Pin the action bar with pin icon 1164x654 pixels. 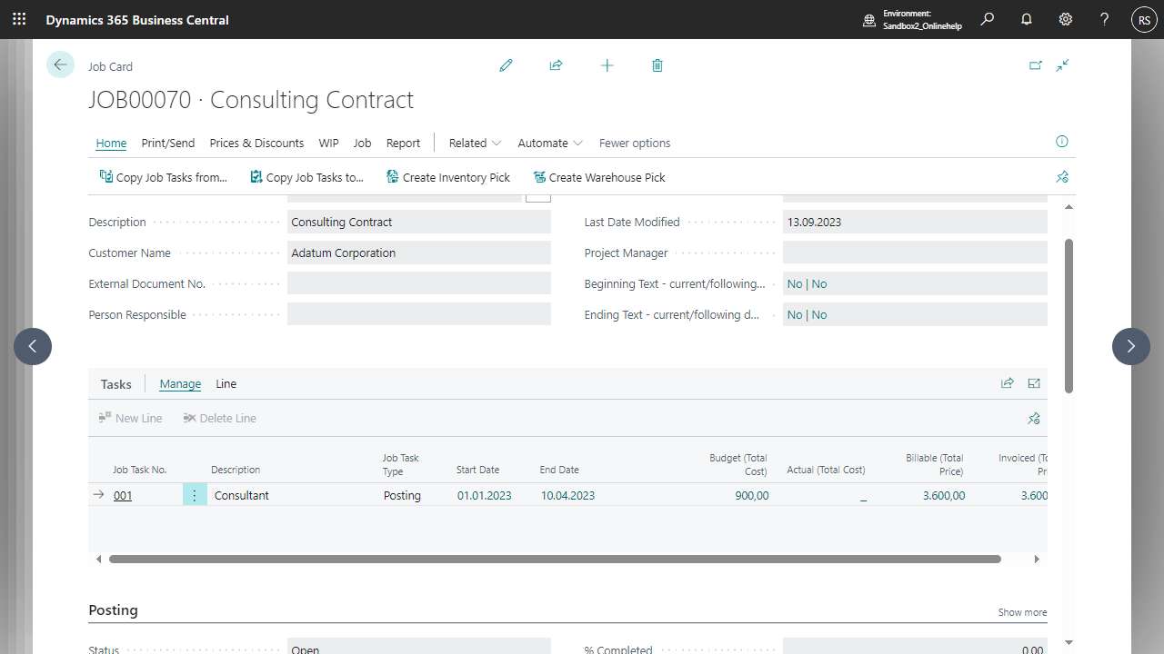pos(1062,177)
